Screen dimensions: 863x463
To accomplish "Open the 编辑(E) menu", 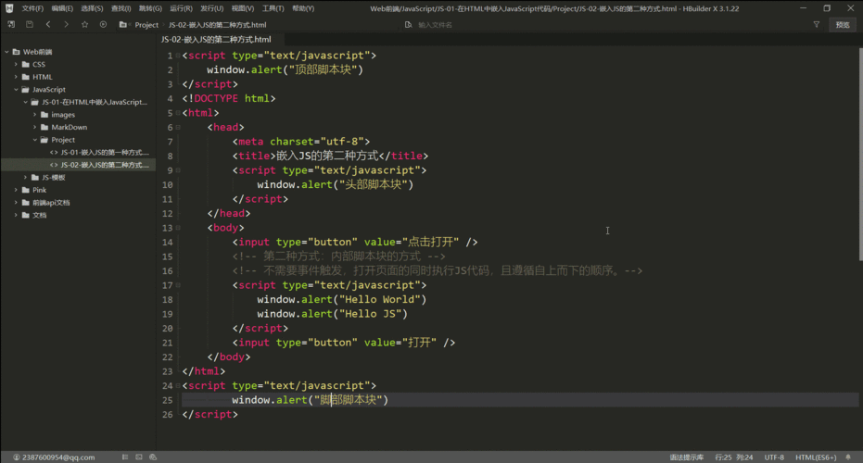I will pos(62,8).
